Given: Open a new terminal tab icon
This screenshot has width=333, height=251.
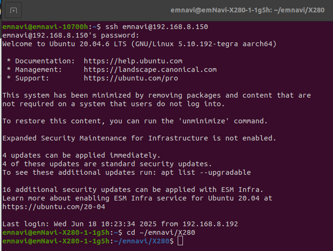Looking at the screenshot, I should (13, 10).
